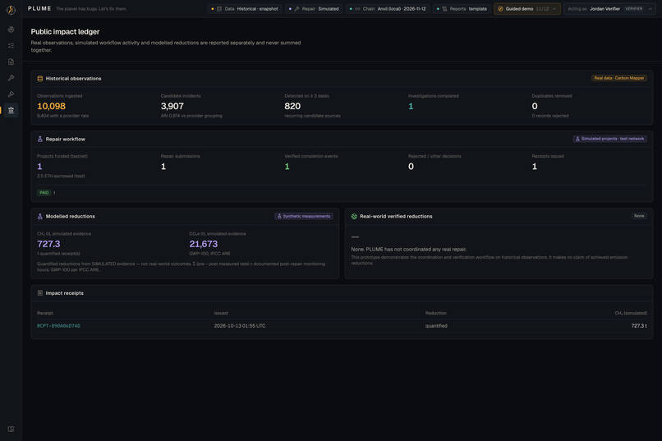Click recurring sources value 820
This screenshot has height=441, width=662.
pos(292,106)
